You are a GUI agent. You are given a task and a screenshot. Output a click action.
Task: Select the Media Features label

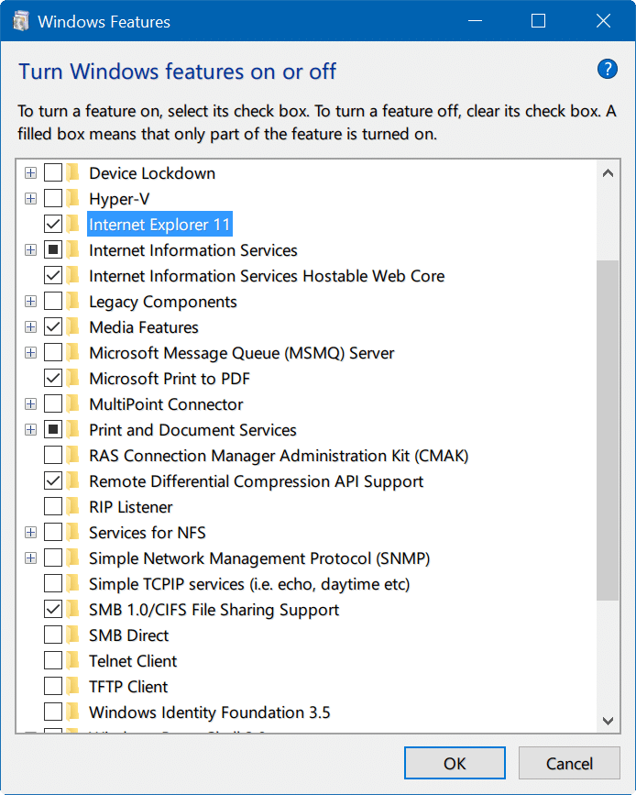coord(144,327)
